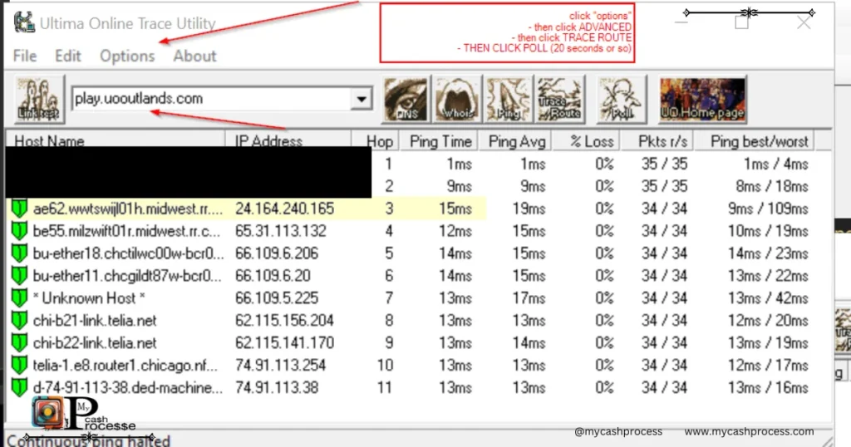The image size is (851, 447).
Task: Sort by Hop column header
Action: (x=376, y=141)
